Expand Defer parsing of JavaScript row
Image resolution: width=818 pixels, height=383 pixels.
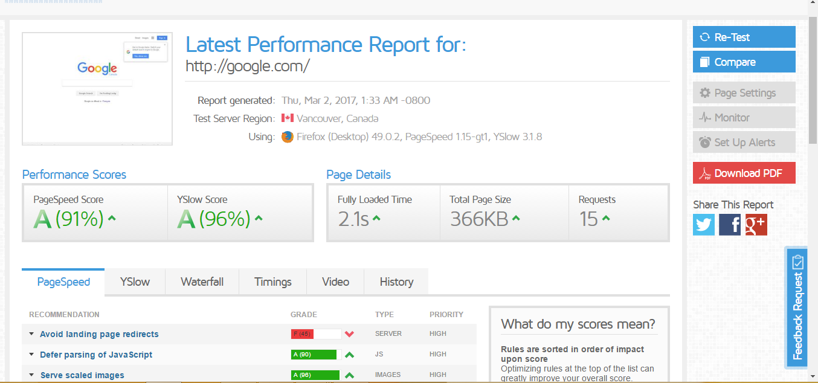[31, 355]
